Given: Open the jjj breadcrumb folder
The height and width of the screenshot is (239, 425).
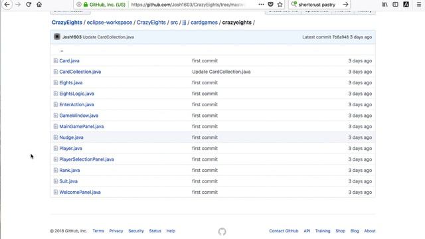Looking at the screenshot, I should coord(184,23).
